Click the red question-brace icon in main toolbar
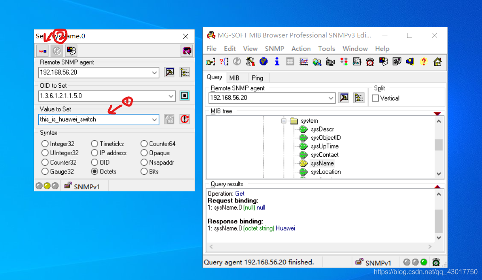 [x=224, y=62]
